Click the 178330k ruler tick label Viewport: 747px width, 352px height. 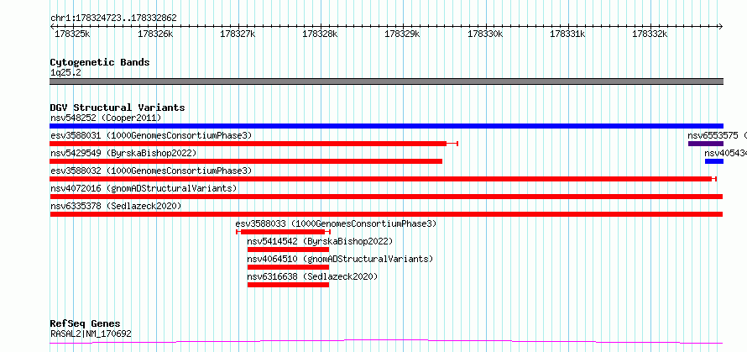(x=485, y=34)
